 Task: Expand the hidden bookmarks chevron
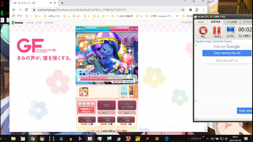pos(177,16)
